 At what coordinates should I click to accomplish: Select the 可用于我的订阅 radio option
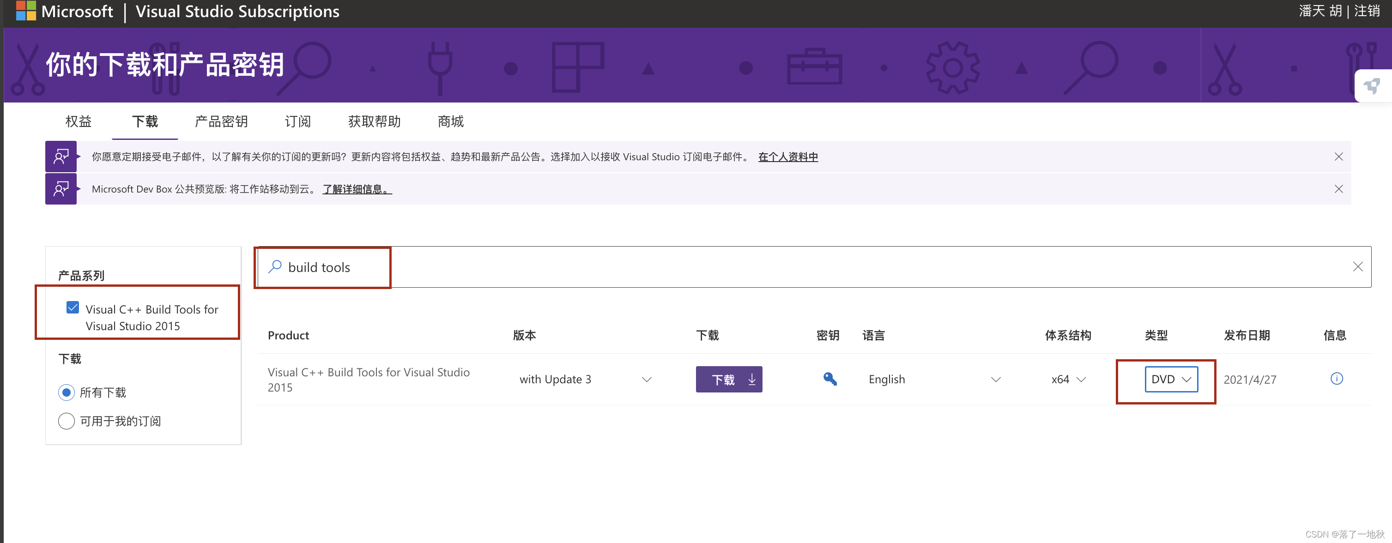[x=67, y=421]
